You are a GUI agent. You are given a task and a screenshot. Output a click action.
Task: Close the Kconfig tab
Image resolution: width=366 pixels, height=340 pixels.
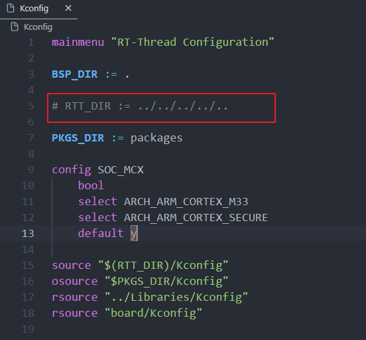point(68,9)
